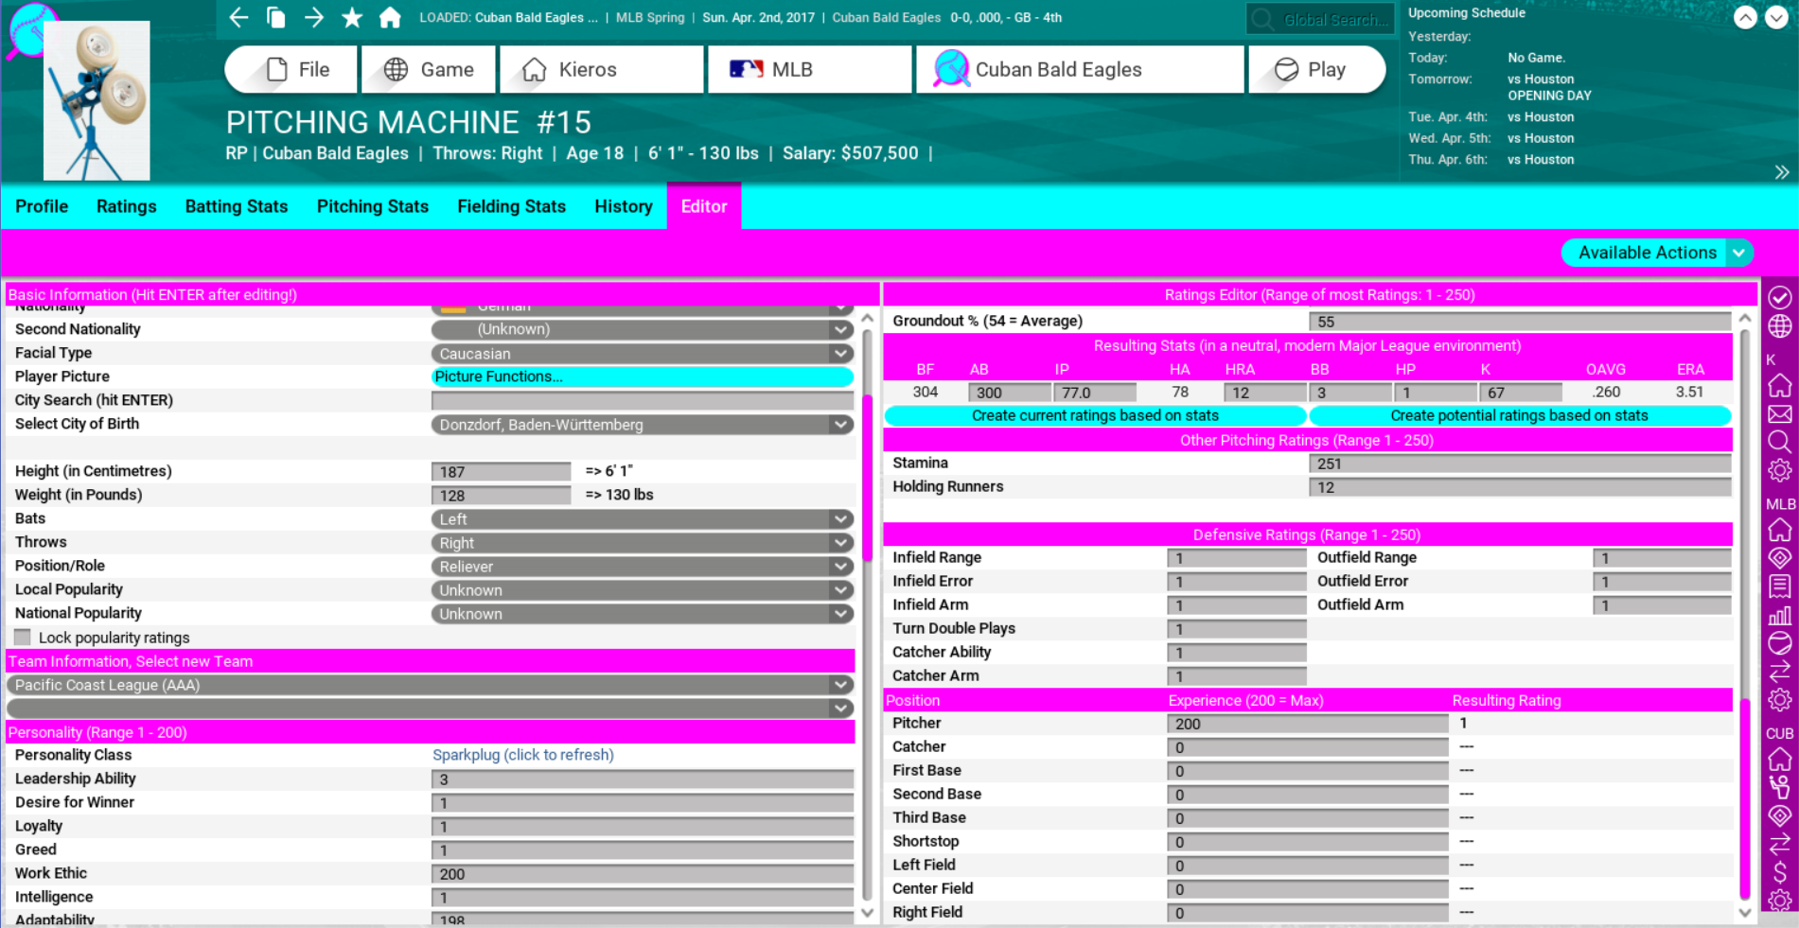
Task: Toggle Lock popularity ratings checkbox
Action: (23, 638)
